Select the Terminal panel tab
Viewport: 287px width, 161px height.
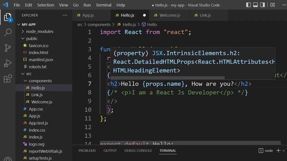(x=168, y=151)
